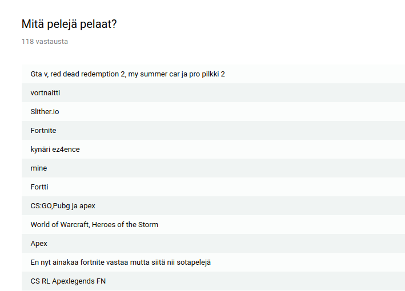Click the 'pro pilkki 2' text
Screen dimensions: 405x291
[206, 74]
